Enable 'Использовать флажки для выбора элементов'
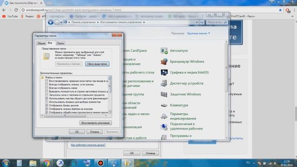 coord(46,102)
